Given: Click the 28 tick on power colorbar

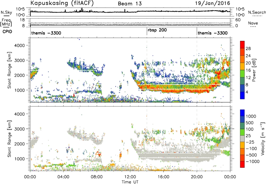Looking at the screenshot, I should point(248,48).
